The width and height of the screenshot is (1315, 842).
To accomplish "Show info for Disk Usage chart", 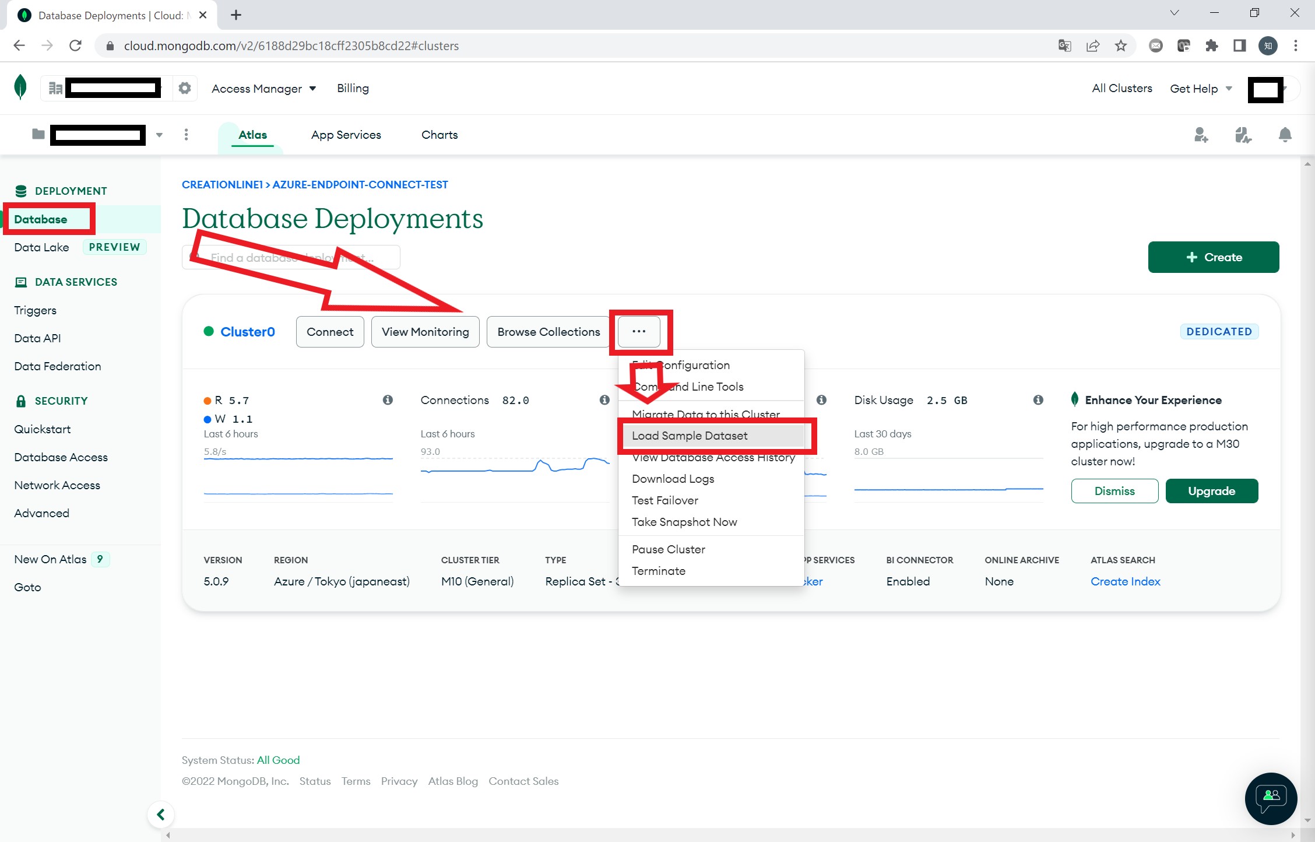I will pyautogui.click(x=1038, y=400).
